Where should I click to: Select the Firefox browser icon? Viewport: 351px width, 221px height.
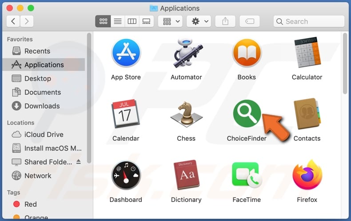(307, 175)
